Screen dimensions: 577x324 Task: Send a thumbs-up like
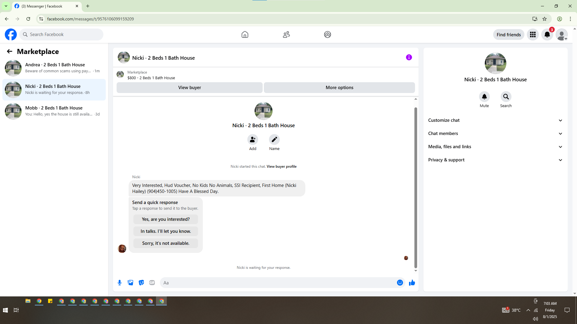point(412,283)
